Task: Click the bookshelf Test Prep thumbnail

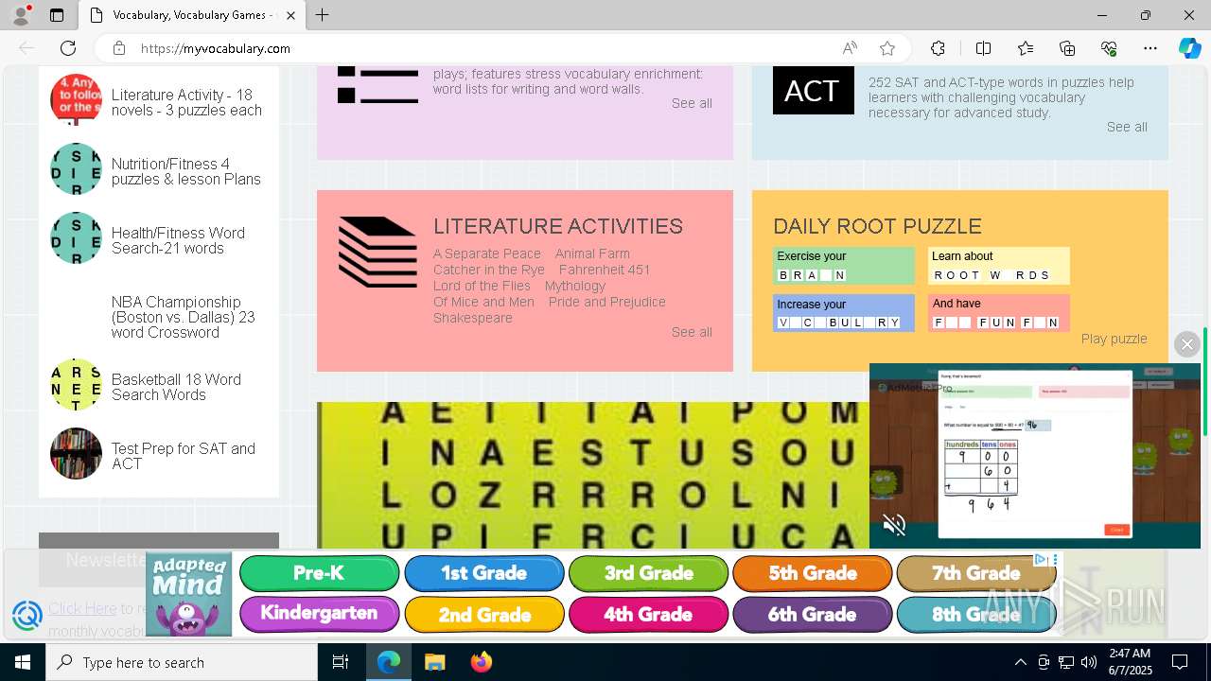Action: pyautogui.click(x=76, y=453)
